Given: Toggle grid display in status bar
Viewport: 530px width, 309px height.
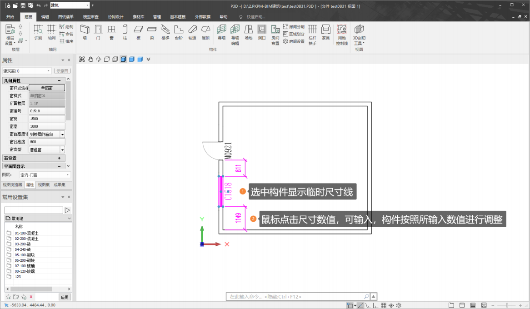Looking at the screenshot, I should coord(383,305).
